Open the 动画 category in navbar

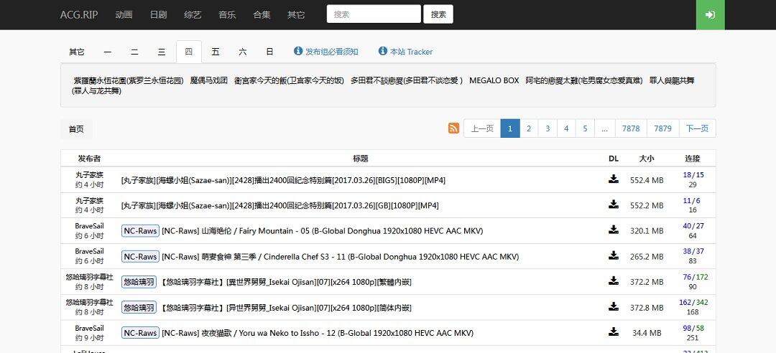[x=124, y=14]
